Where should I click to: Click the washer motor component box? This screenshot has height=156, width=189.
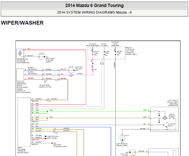coord(20,53)
